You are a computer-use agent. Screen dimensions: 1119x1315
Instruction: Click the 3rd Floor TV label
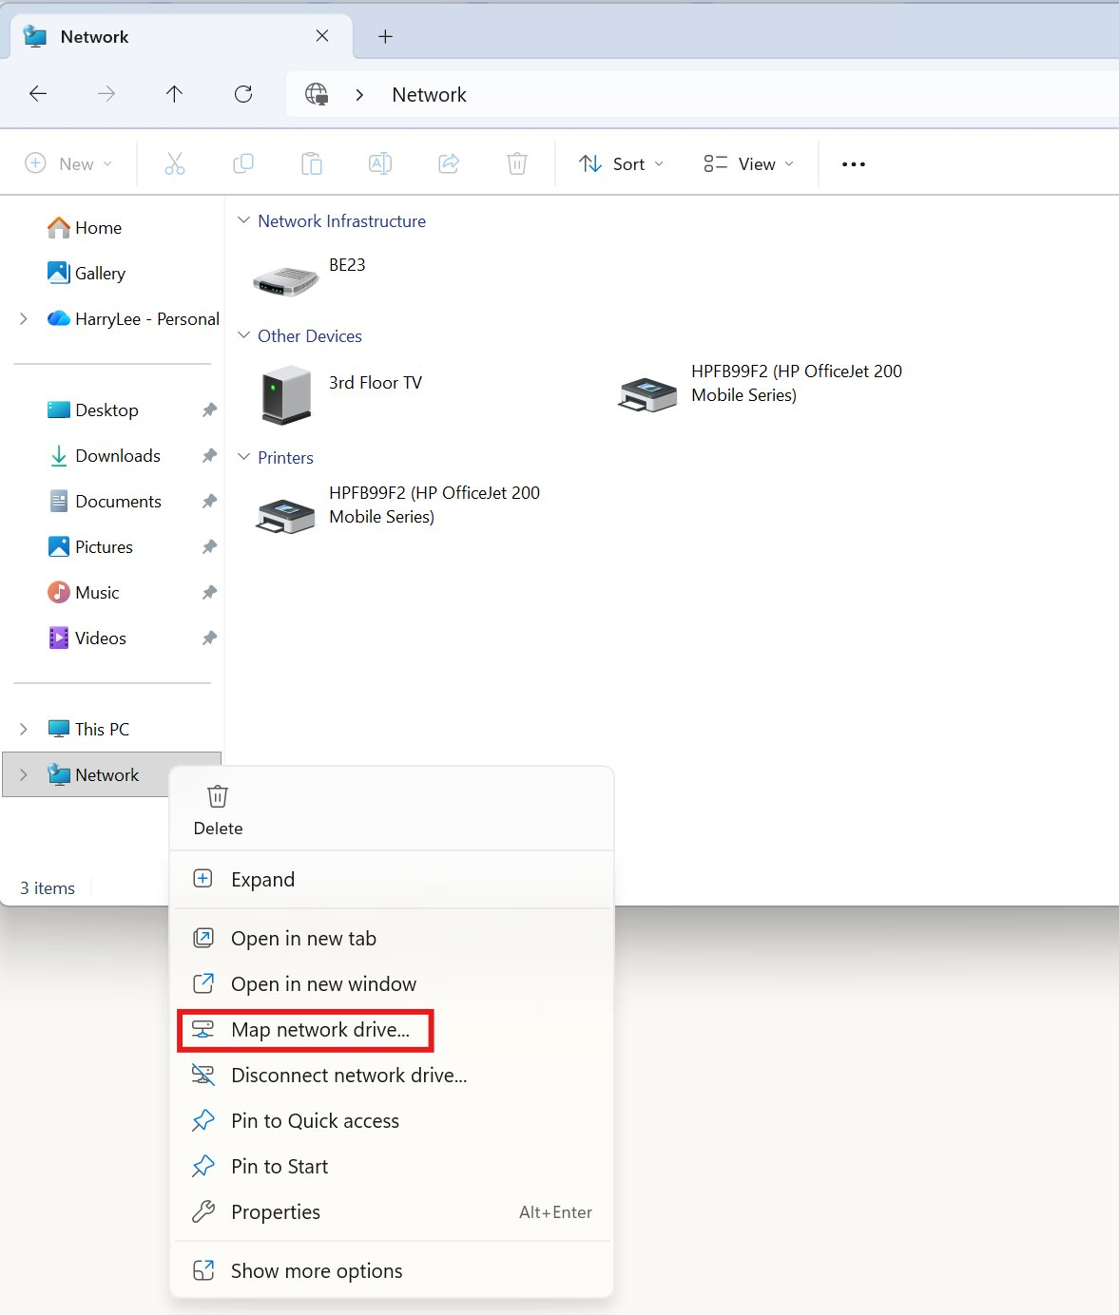pyautogui.click(x=376, y=383)
